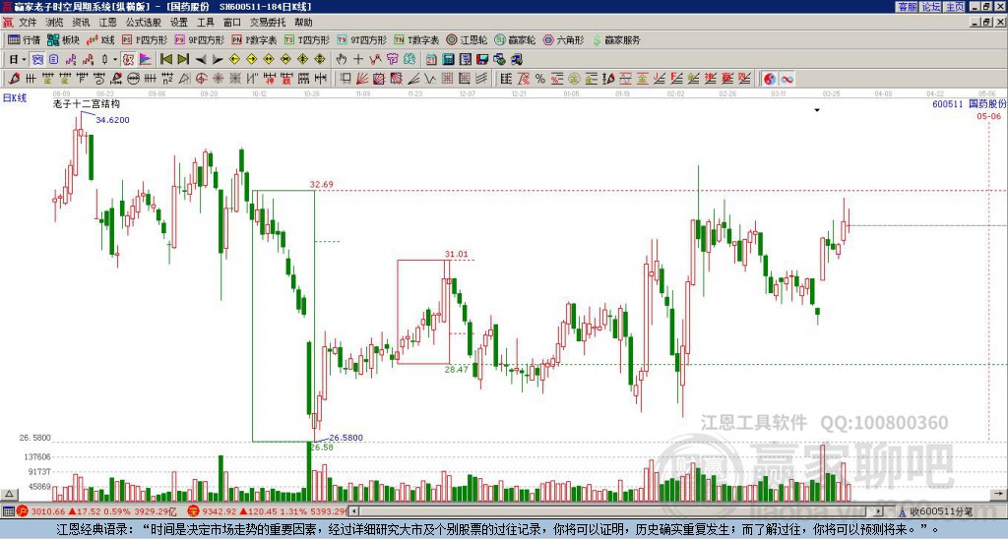Screen dimensions: 1008x539
Task: Click the black left arrow icon
Action: 201,59
